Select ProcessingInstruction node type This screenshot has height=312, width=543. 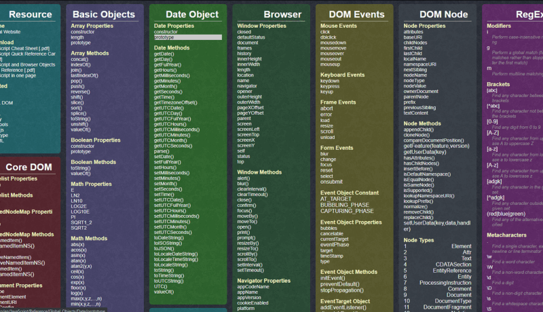pos(445,283)
